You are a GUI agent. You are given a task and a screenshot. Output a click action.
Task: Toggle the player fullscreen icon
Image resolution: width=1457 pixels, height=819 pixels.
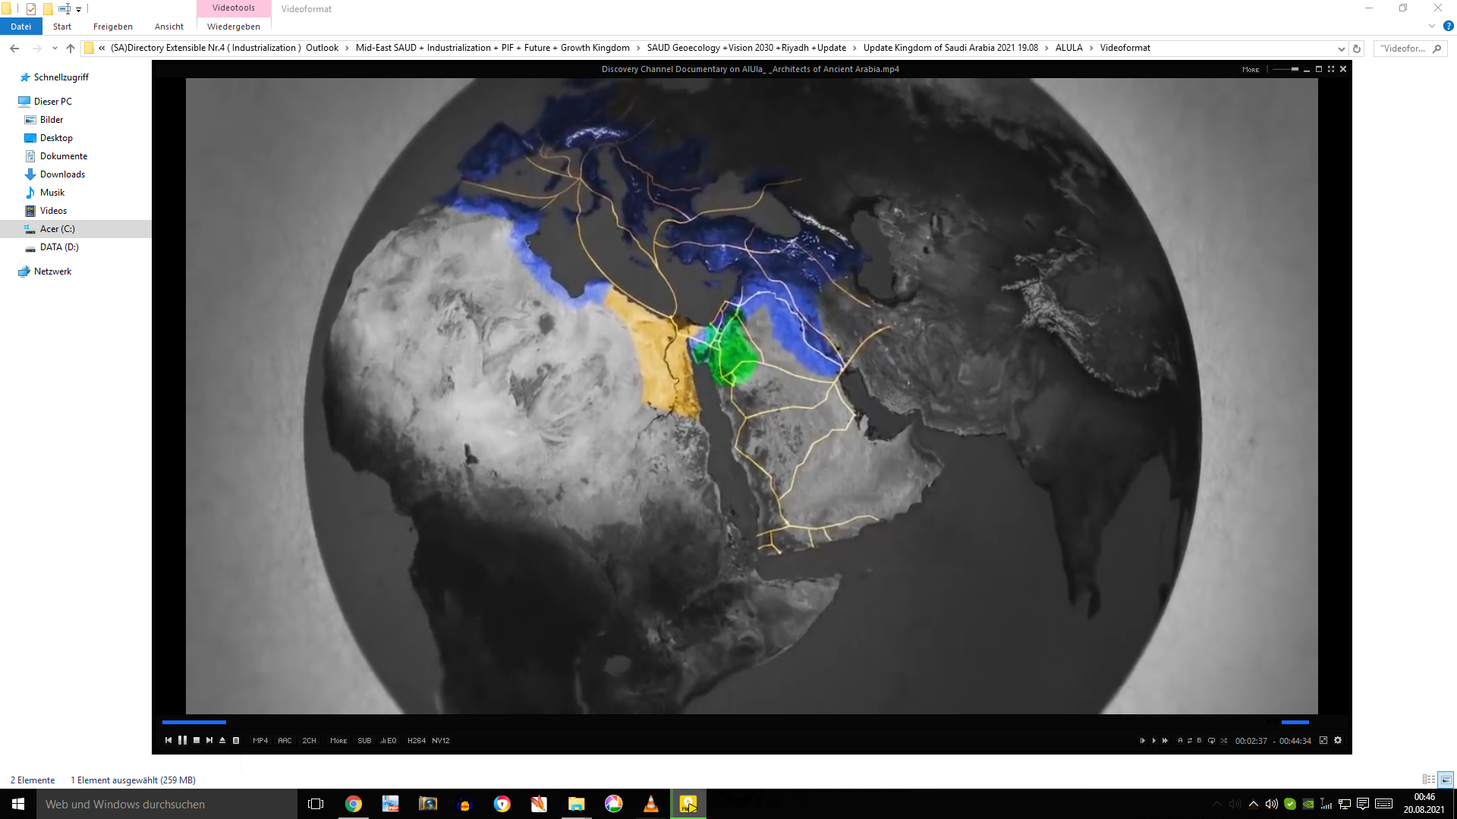pyautogui.click(x=1323, y=740)
